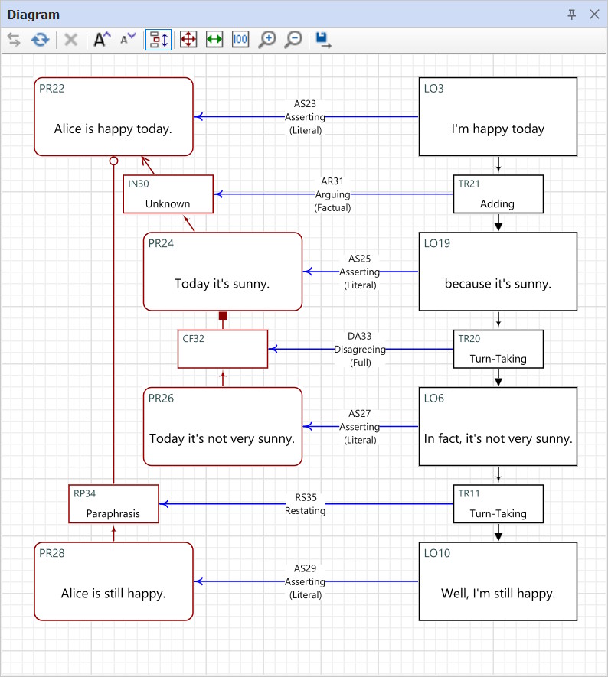Click the grey X delete icon
The height and width of the screenshot is (677, 608).
(x=71, y=40)
